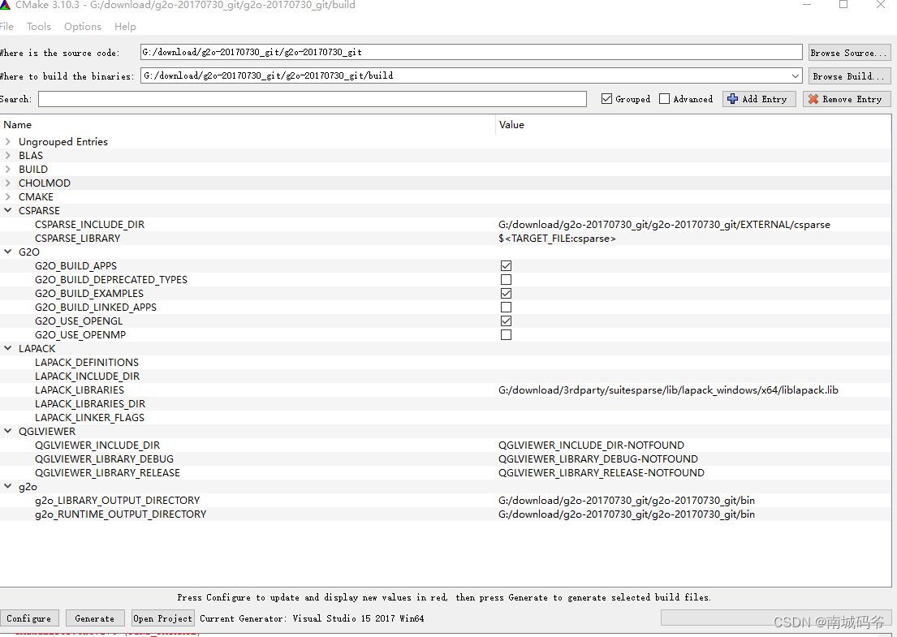Collapse the G2O group

[8, 252]
